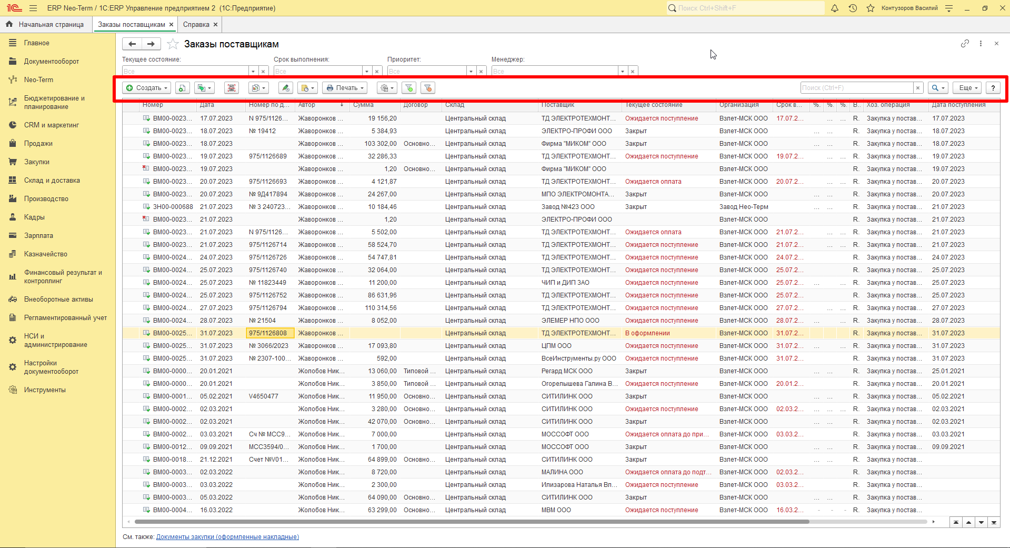Open Документы закупки (оформленные накладные) link
The image size is (1010, 548).
(x=227, y=537)
